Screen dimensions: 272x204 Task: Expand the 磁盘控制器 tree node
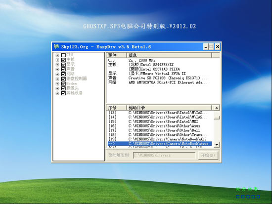point(57,79)
